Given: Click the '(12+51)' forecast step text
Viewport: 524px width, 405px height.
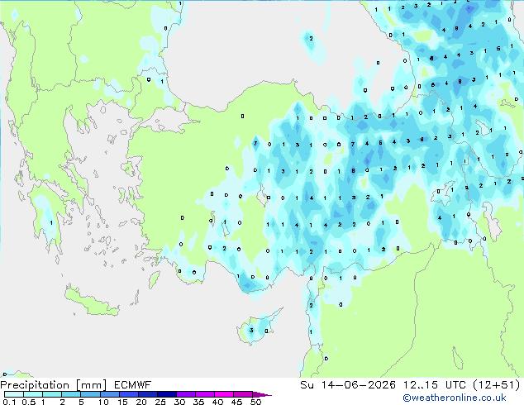Looking at the screenshot, I should coord(496,385).
